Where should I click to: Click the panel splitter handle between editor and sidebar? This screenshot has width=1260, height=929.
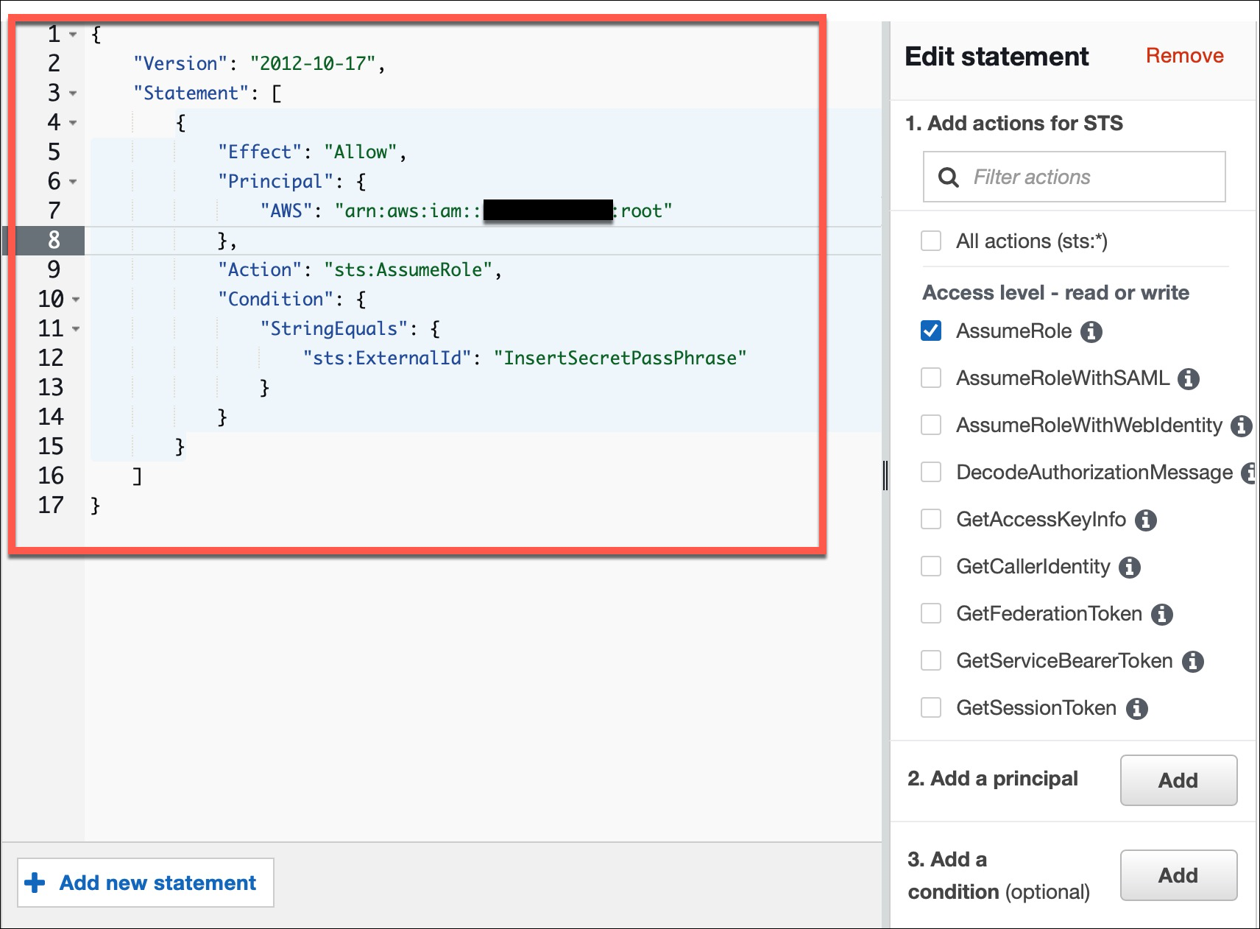(885, 476)
